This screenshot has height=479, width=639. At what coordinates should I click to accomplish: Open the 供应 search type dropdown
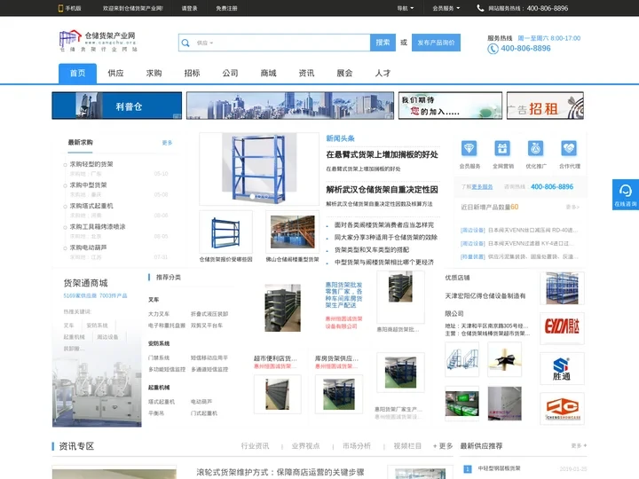[205, 43]
